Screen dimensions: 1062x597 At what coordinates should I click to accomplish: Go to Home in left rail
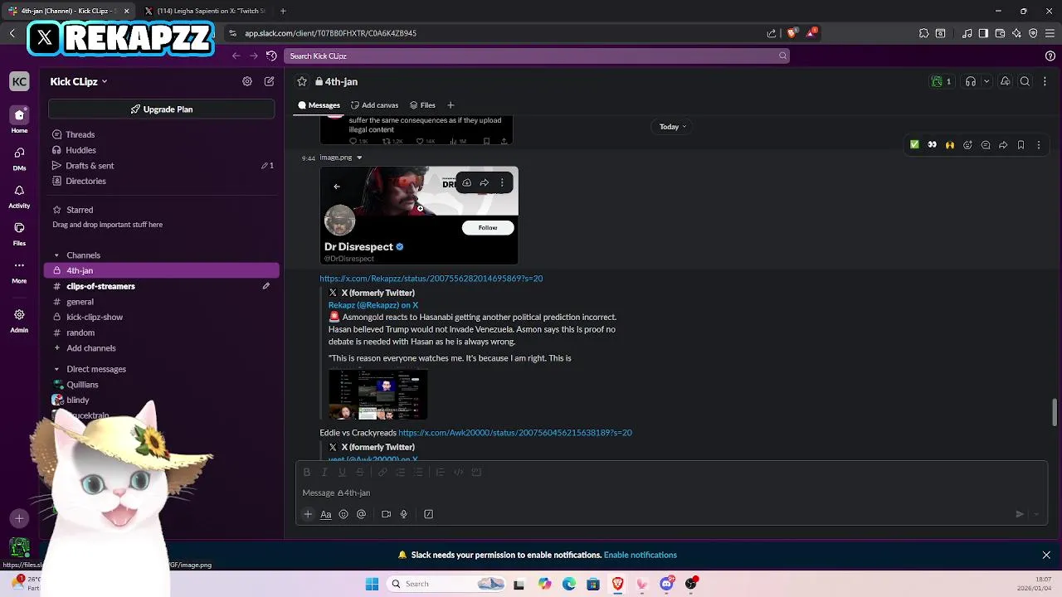tap(19, 119)
